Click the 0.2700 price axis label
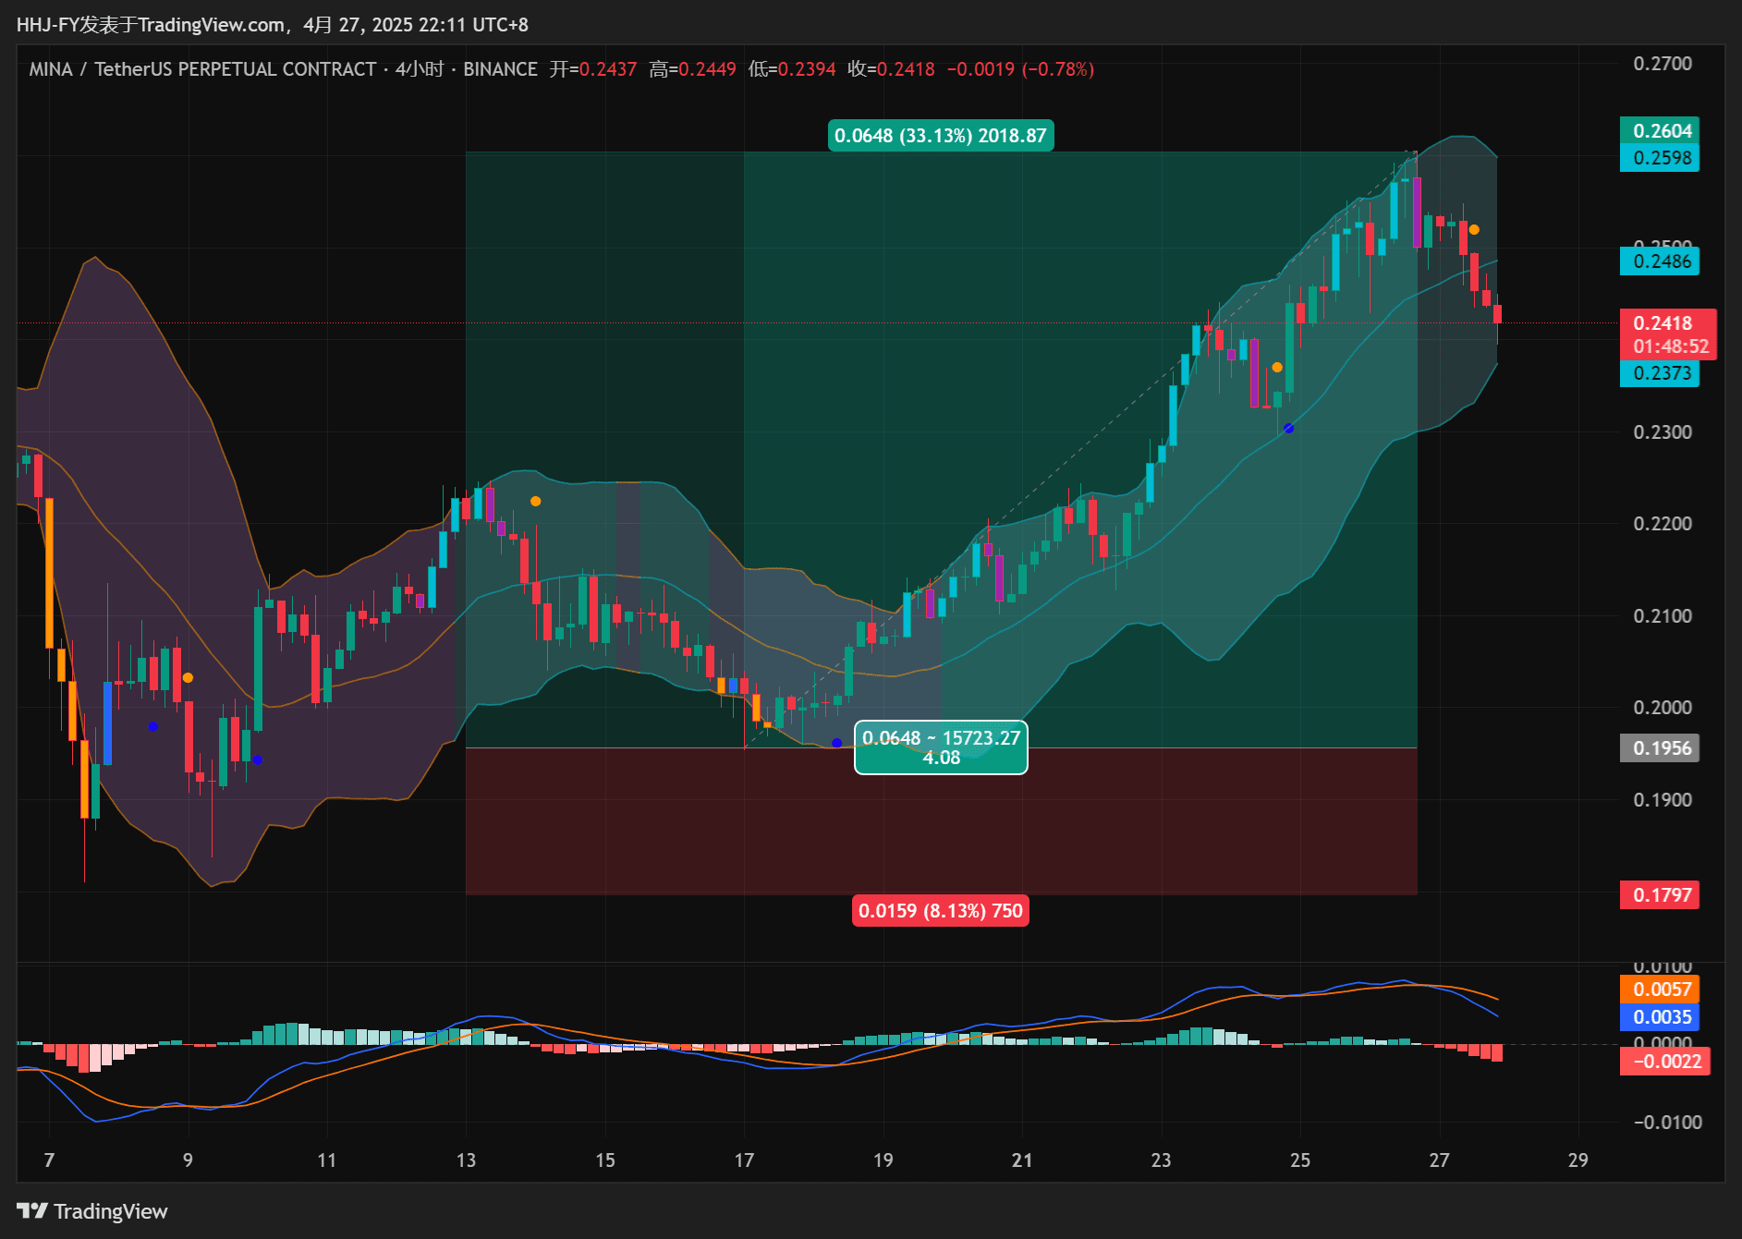 [x=1663, y=64]
